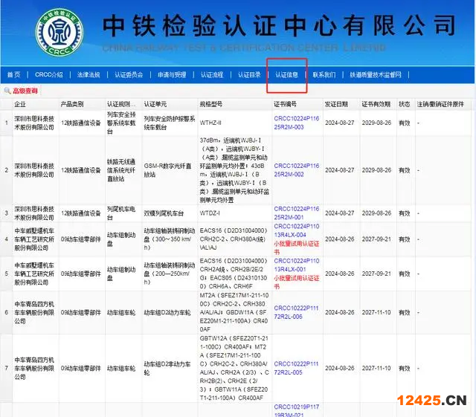The width and height of the screenshot is (476, 417).
Task: Click the 产品类别 column header
Action: (72, 104)
